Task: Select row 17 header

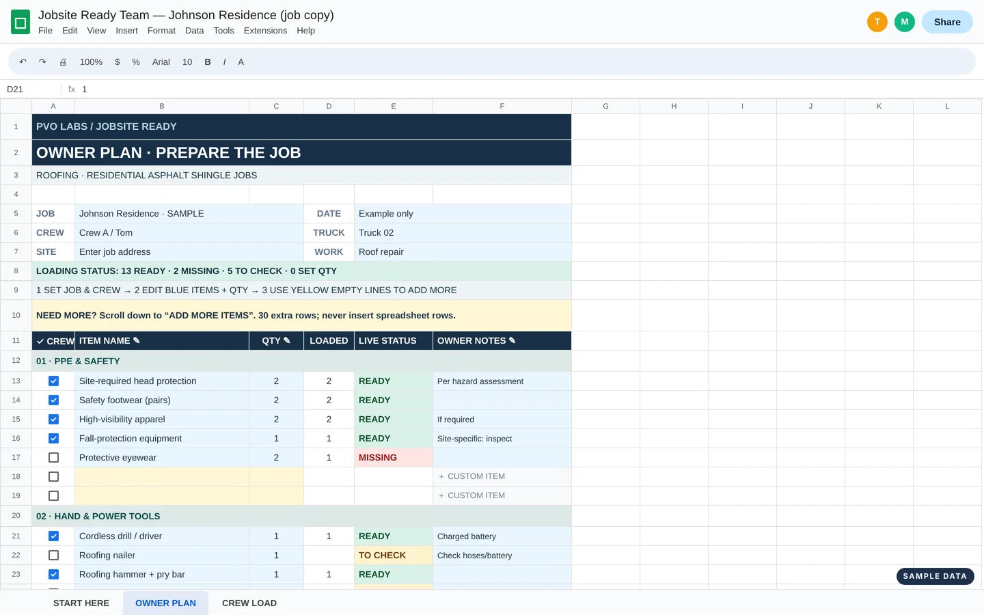Action: click(16, 458)
